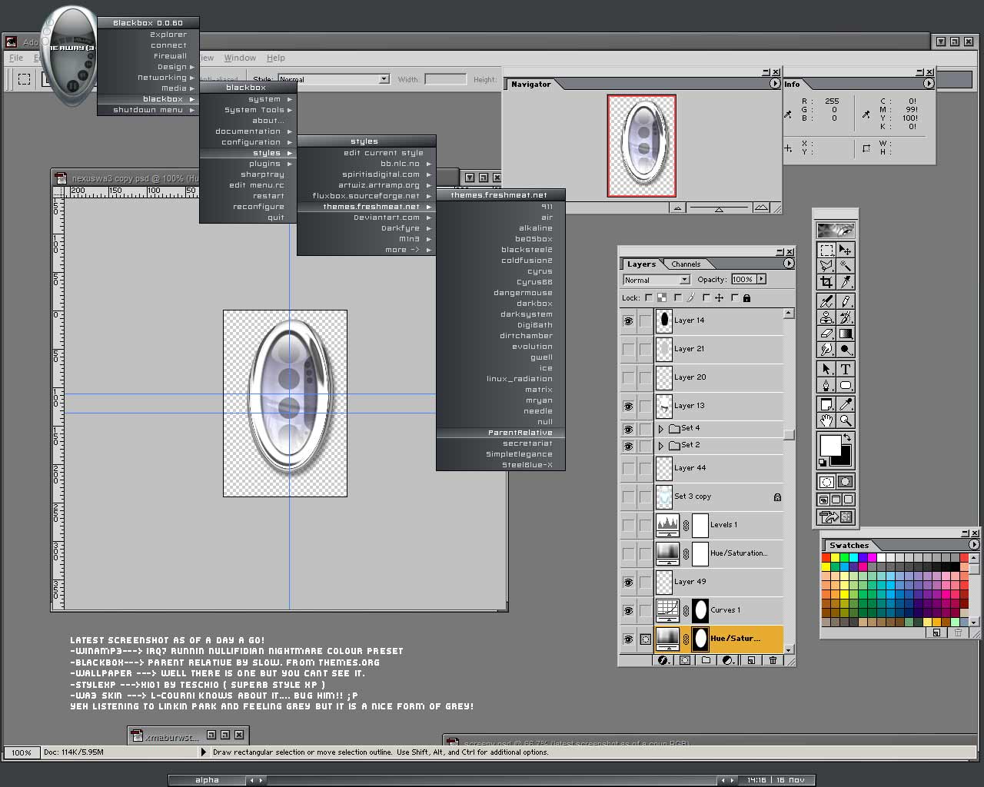984x787 pixels.
Task: Create a new layer from Layers panel
Action: (x=751, y=660)
